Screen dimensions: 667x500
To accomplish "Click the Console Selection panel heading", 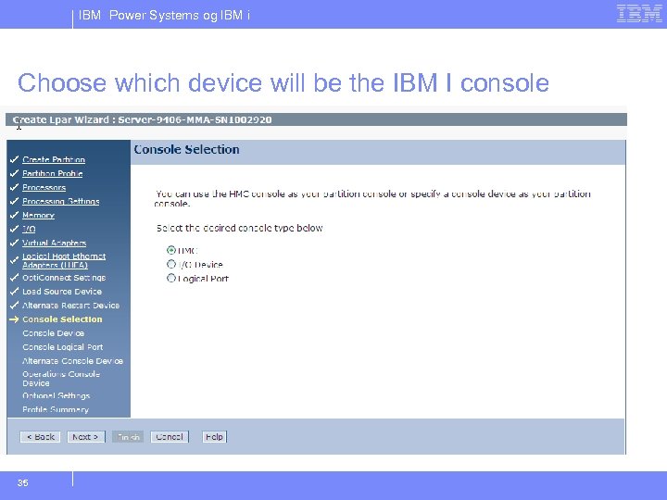I will pyautogui.click(x=186, y=150).
